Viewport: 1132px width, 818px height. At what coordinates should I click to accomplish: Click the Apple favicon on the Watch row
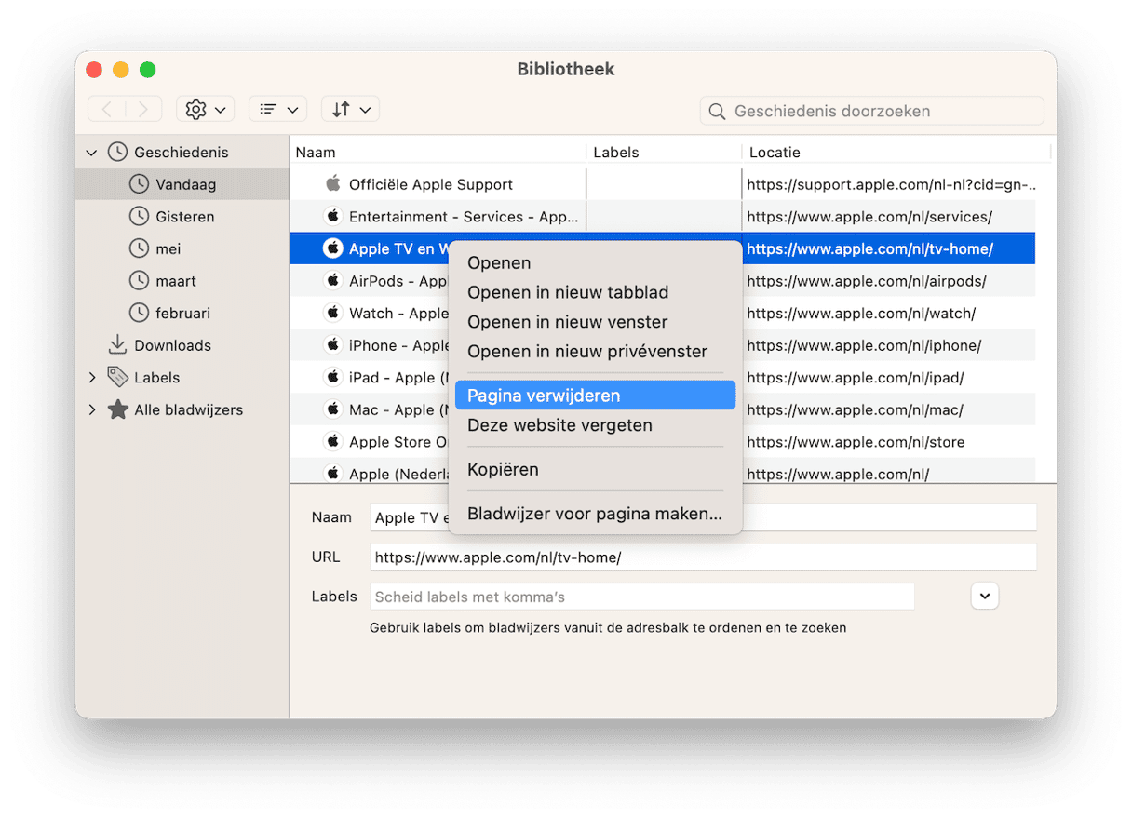click(332, 313)
